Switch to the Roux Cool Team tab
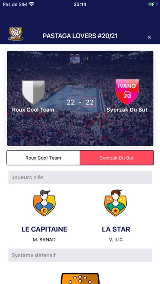 [43, 158]
